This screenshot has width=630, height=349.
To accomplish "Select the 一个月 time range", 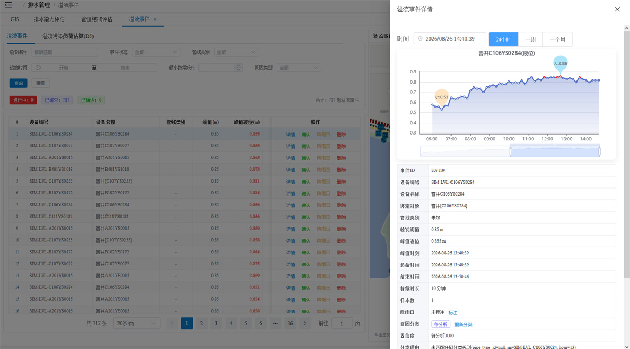I will point(558,39).
